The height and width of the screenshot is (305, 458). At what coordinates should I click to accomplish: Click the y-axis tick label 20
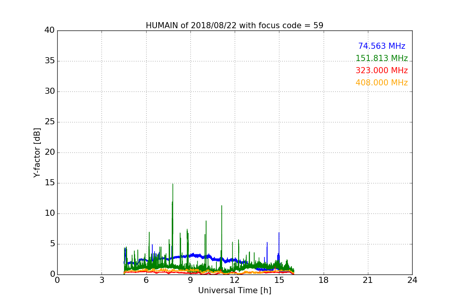tap(50, 152)
